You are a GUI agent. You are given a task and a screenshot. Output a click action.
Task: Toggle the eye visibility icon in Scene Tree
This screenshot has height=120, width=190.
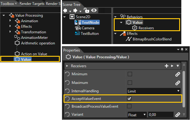click(94, 10)
